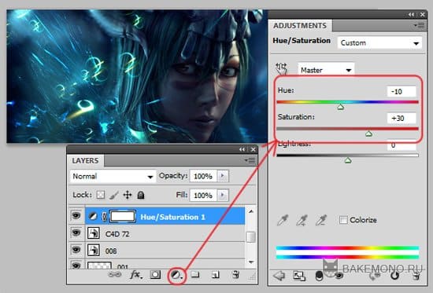Select the on-image targeted adjustment hand tool
Viewport: 433px width, 293px height.
point(281,68)
